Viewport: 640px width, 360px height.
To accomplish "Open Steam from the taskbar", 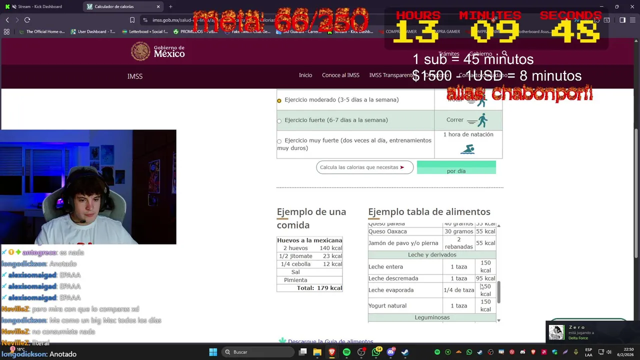I will point(405,352).
